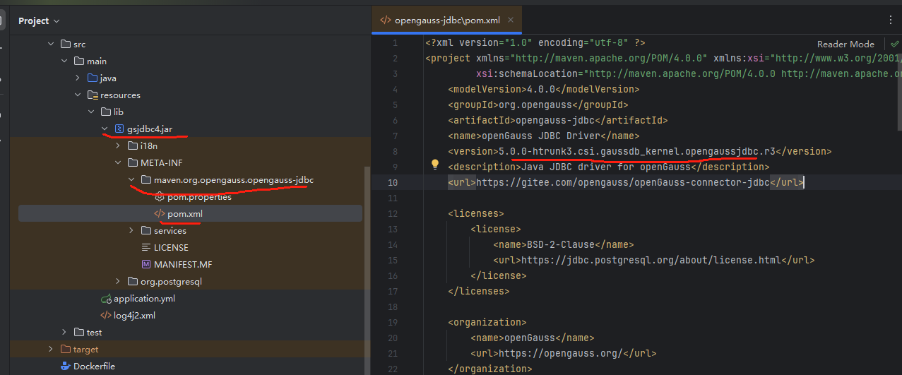Click the orange target folder icon
This screenshot has width=902, height=375.
[66, 349]
